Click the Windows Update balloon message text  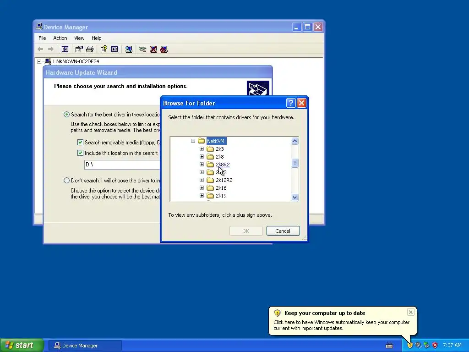pos(341,325)
